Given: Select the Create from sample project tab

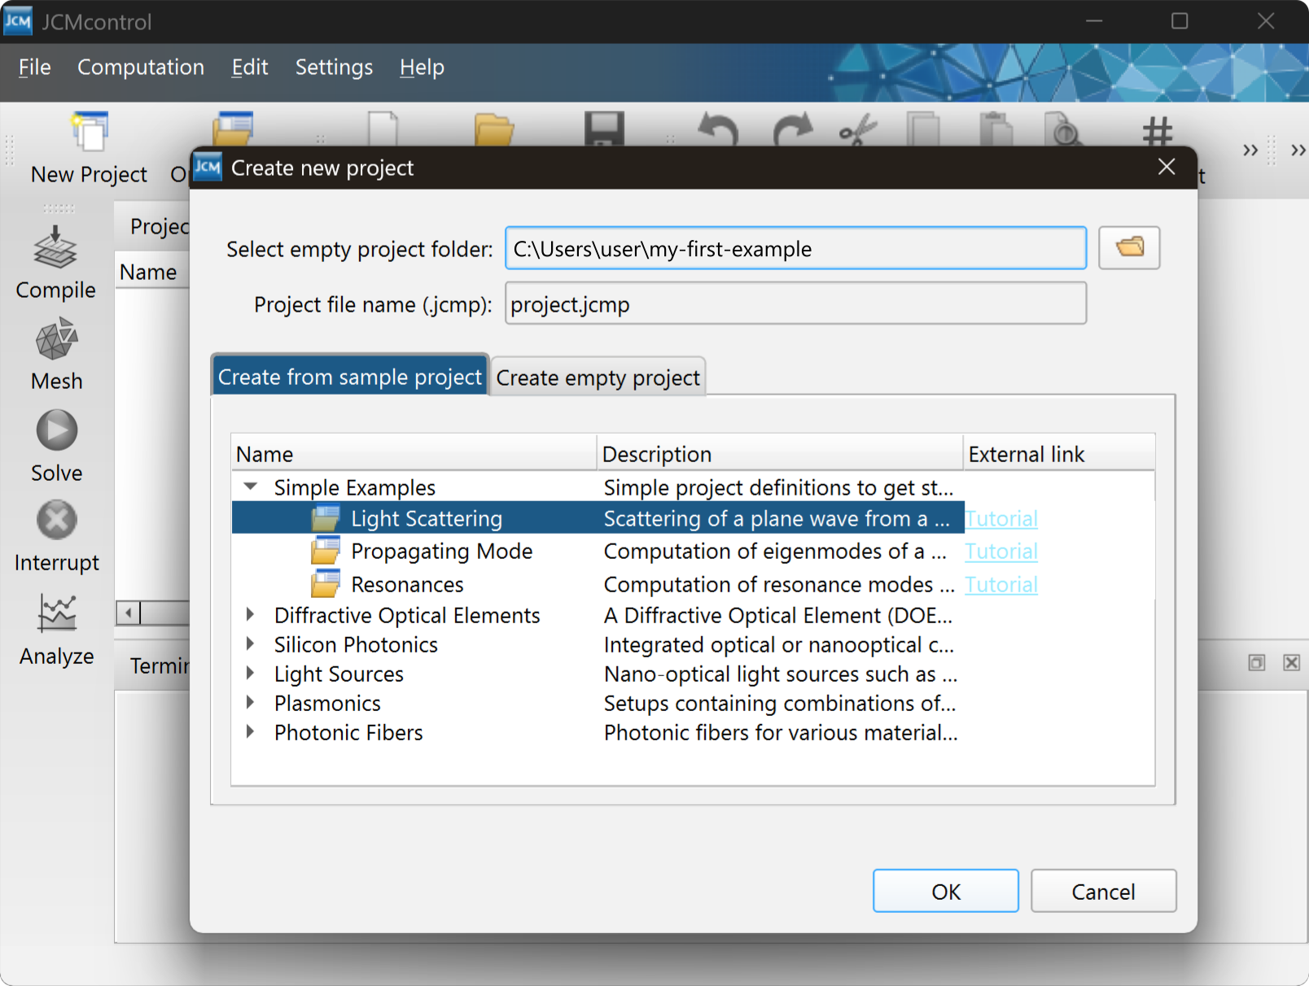Looking at the screenshot, I should 350,376.
